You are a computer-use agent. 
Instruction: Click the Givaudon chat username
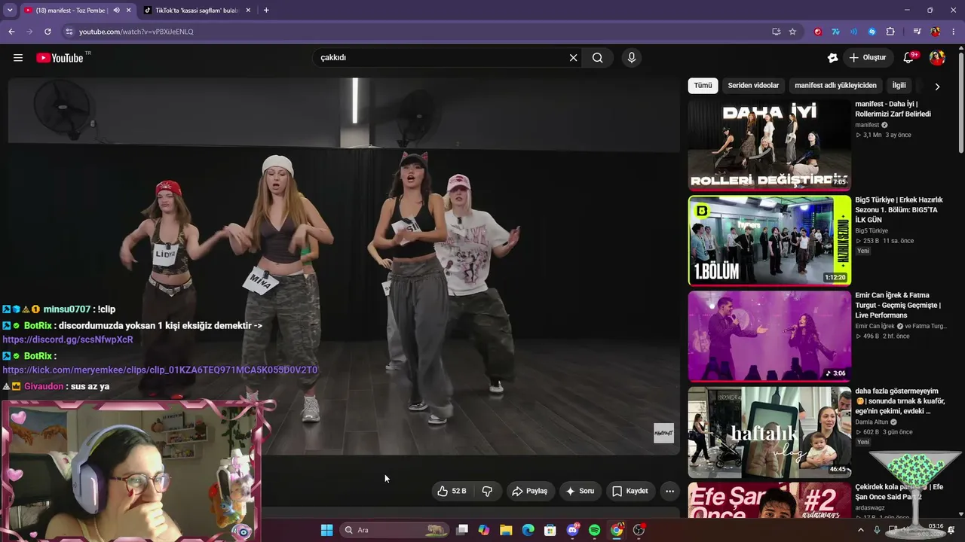coord(44,386)
